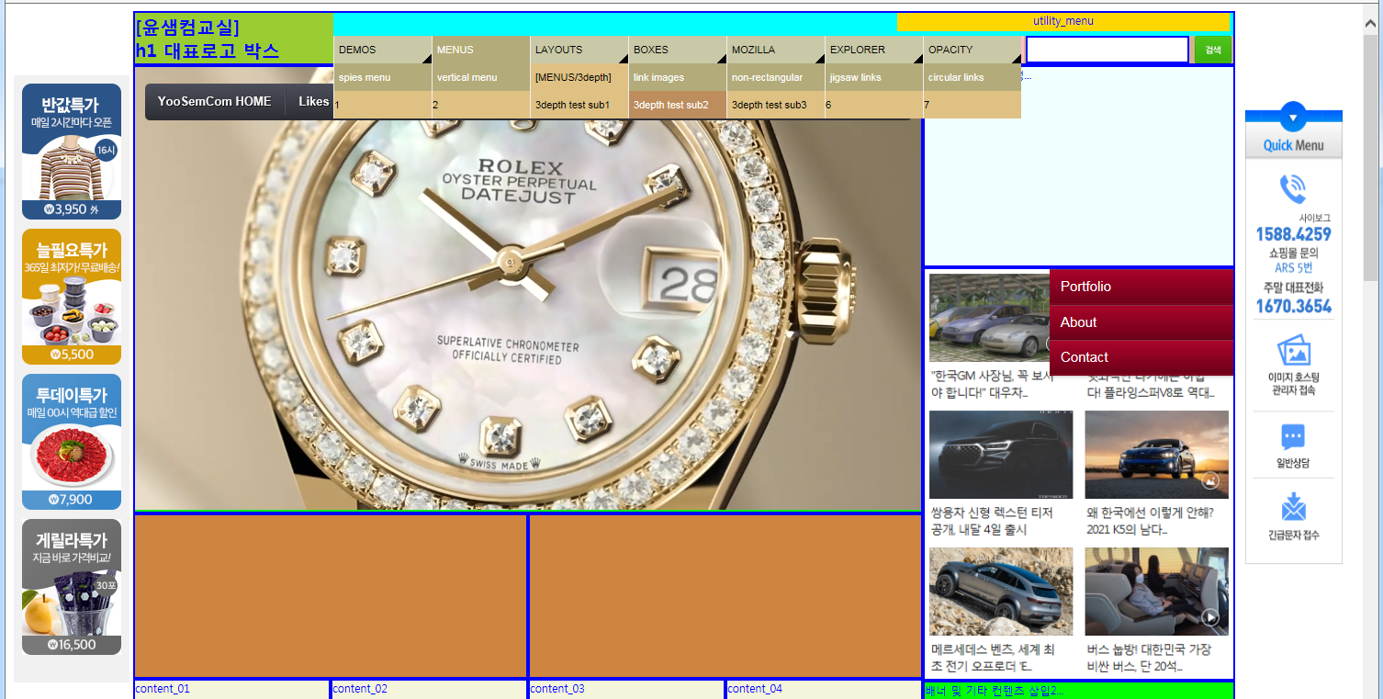Open the LAYOUTS menu
1383x699 pixels.
(579, 50)
